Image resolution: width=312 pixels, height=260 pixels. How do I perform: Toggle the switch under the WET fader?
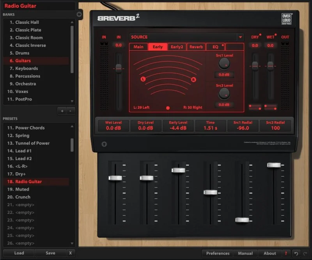(270, 107)
